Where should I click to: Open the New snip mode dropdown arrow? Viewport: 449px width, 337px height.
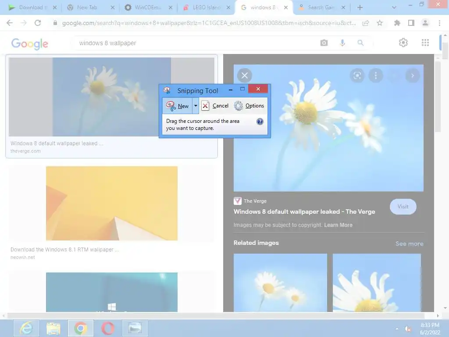[x=196, y=106]
